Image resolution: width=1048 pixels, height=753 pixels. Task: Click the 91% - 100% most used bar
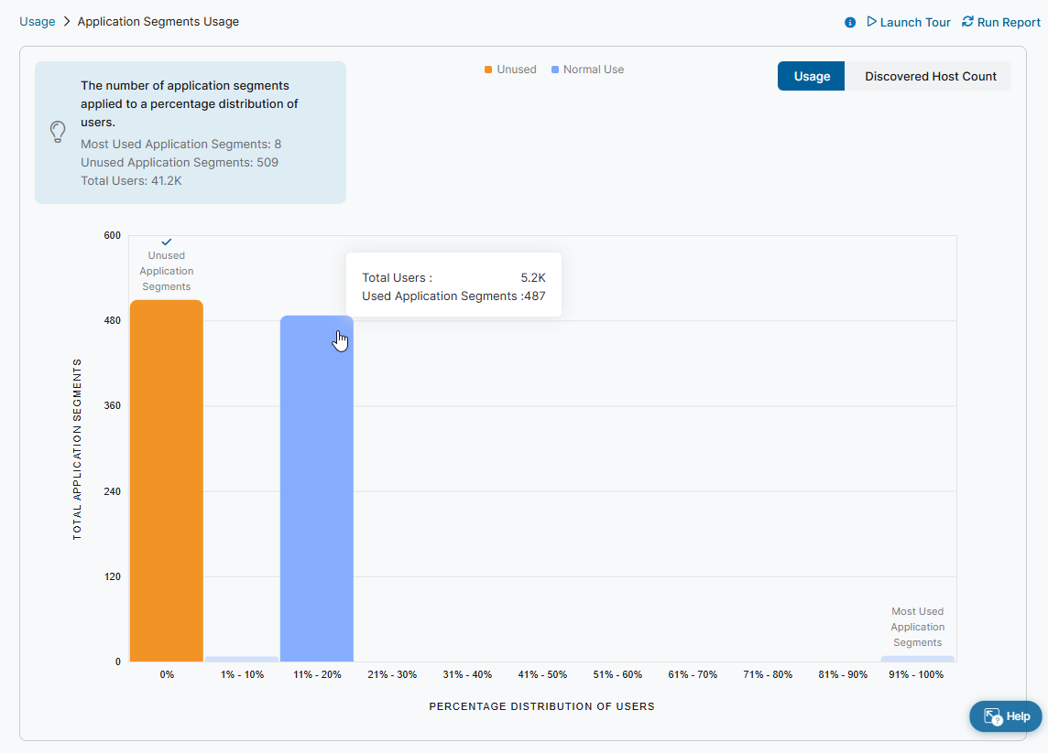[917, 659]
